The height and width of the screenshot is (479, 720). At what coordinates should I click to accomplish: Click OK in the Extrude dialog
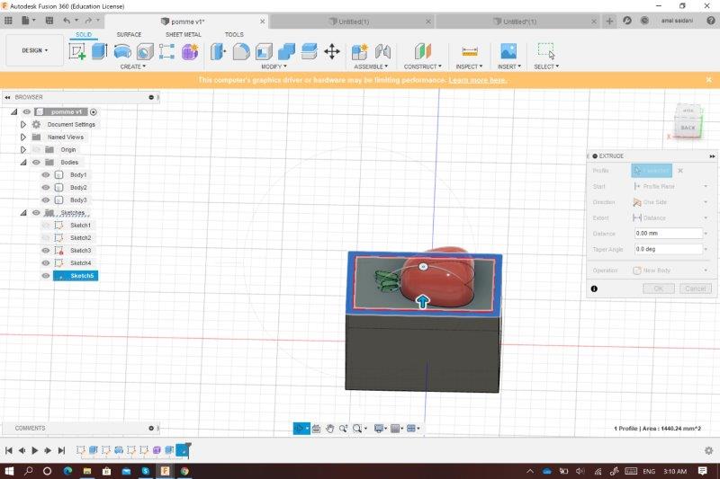tap(659, 288)
